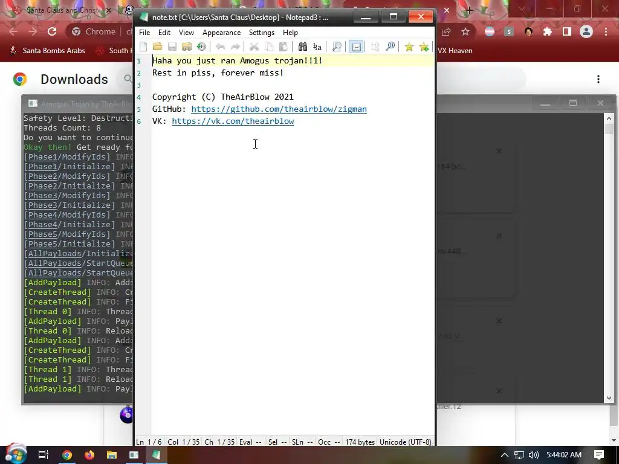Click Chrome's Forward arrow
The height and width of the screenshot is (464, 619).
(x=33, y=31)
